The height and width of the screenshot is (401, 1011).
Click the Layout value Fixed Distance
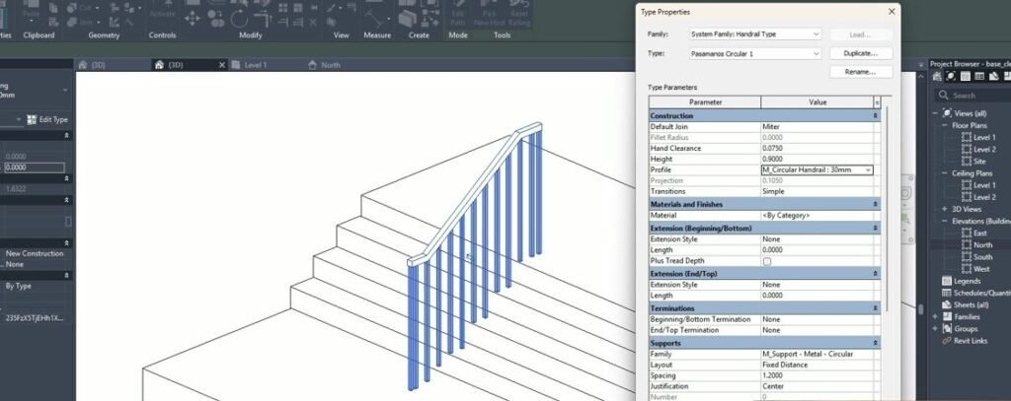(817, 365)
